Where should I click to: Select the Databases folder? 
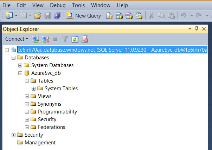(37, 58)
